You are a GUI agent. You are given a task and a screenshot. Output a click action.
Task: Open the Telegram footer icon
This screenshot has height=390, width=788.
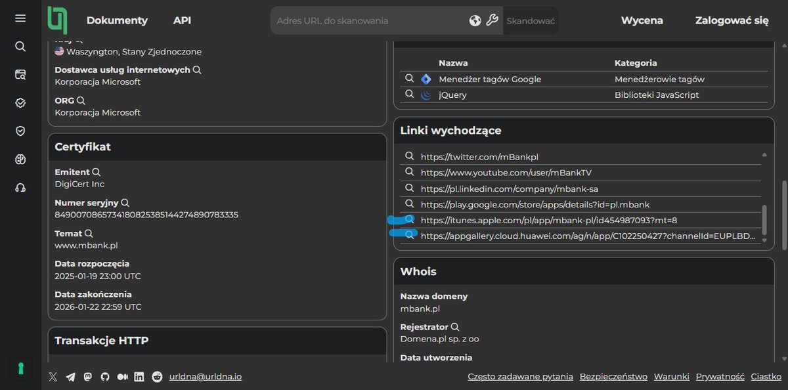pos(70,377)
